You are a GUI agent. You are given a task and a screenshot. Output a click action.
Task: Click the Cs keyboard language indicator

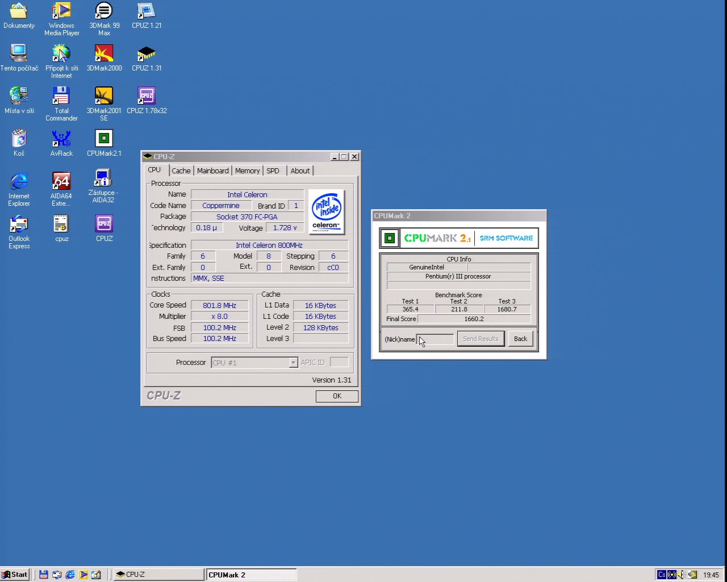[x=662, y=575]
